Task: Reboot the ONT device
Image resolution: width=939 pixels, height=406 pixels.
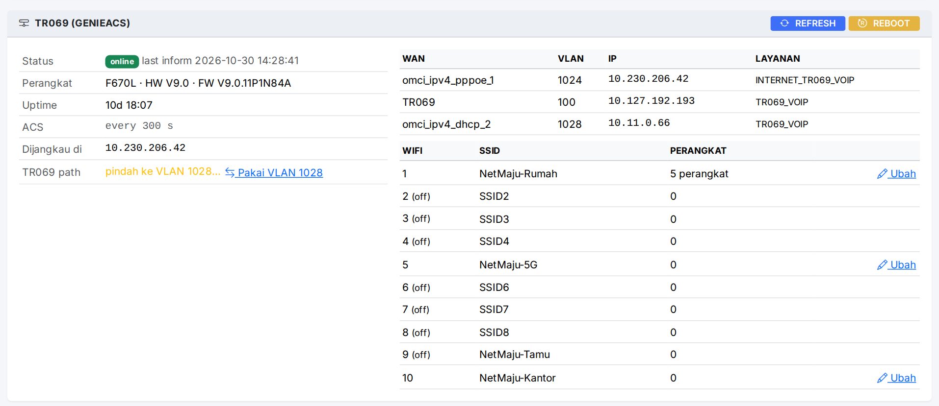Action: 884,24
